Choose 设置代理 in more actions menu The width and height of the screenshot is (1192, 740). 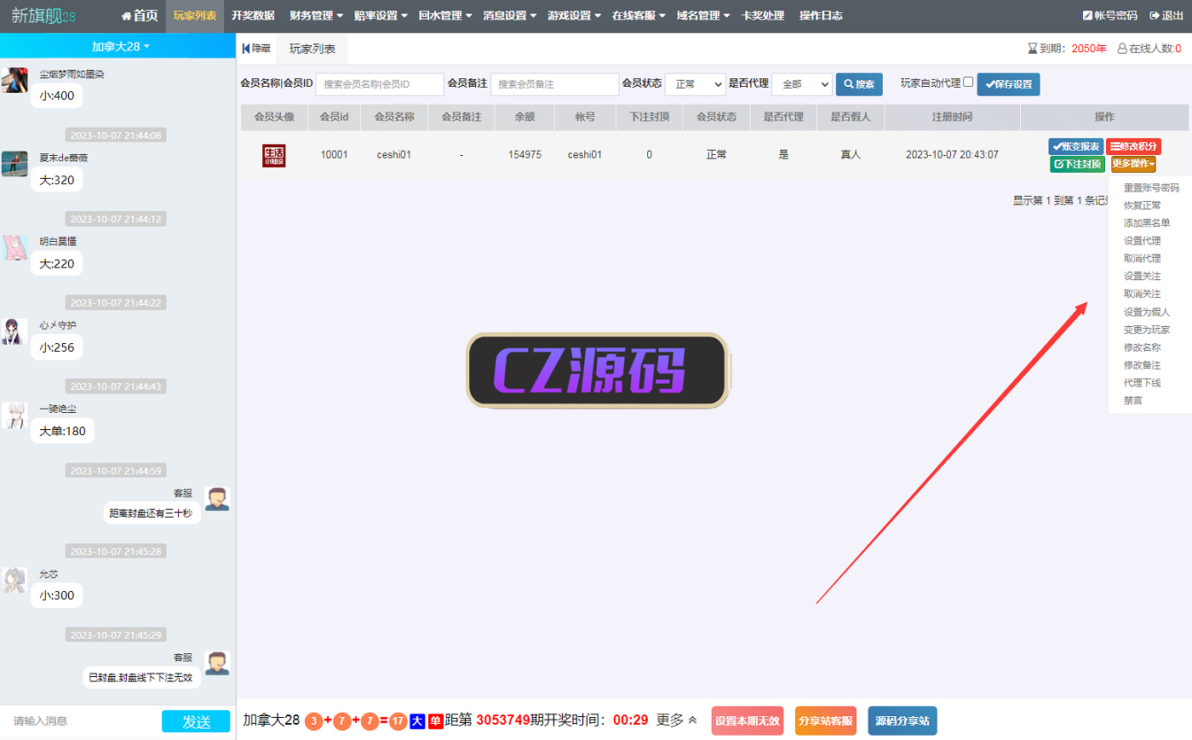[1142, 241]
